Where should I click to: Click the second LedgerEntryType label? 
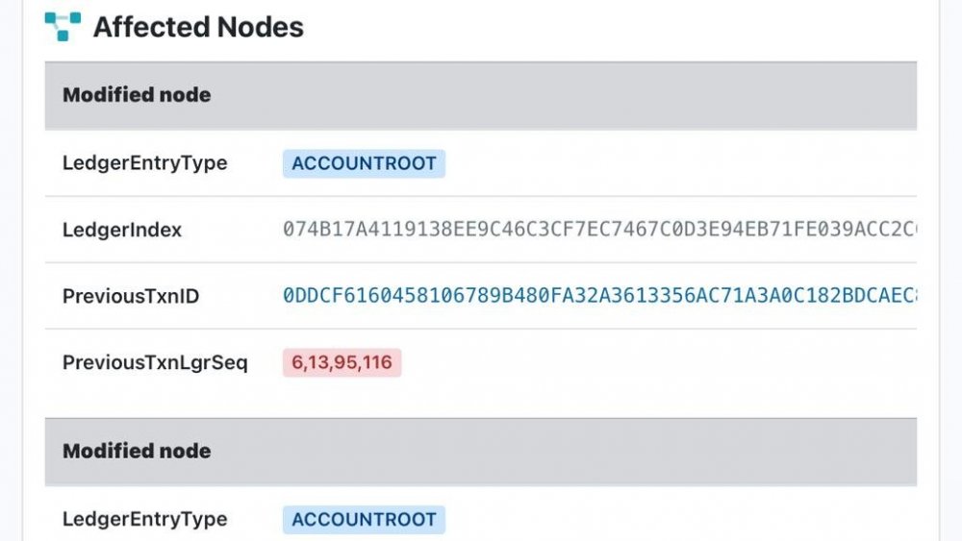pos(144,519)
